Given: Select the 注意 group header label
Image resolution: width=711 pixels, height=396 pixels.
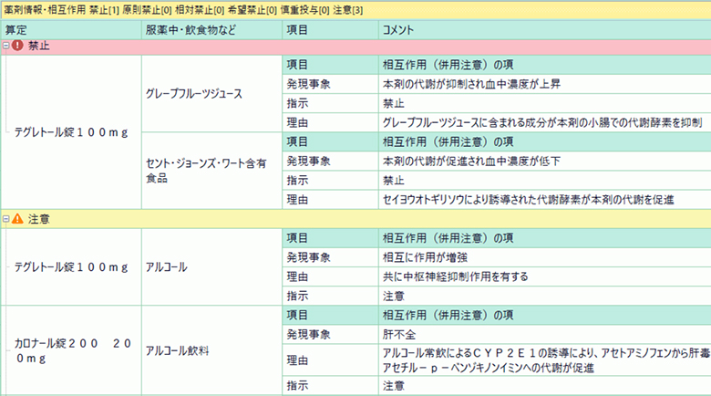Looking at the screenshot, I should pos(39,219).
